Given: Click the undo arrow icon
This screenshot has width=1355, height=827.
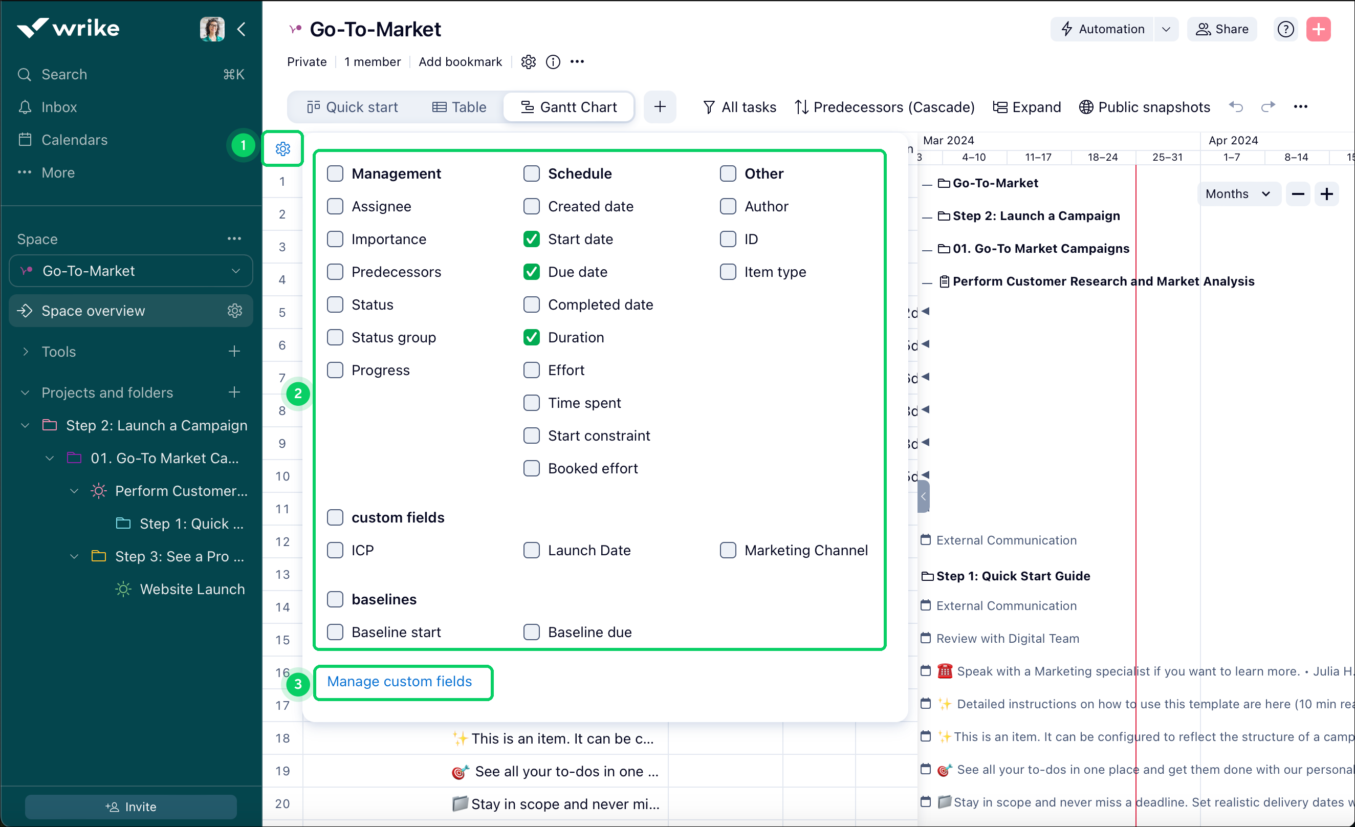Looking at the screenshot, I should point(1236,106).
